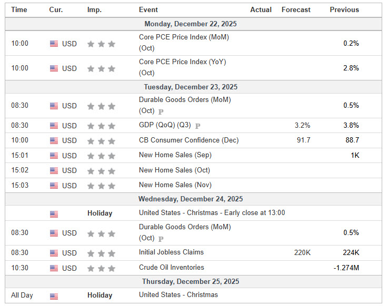The height and width of the screenshot is (306, 388).
Task: Click US flag in Christmas early close row
Action: [x=54, y=213]
